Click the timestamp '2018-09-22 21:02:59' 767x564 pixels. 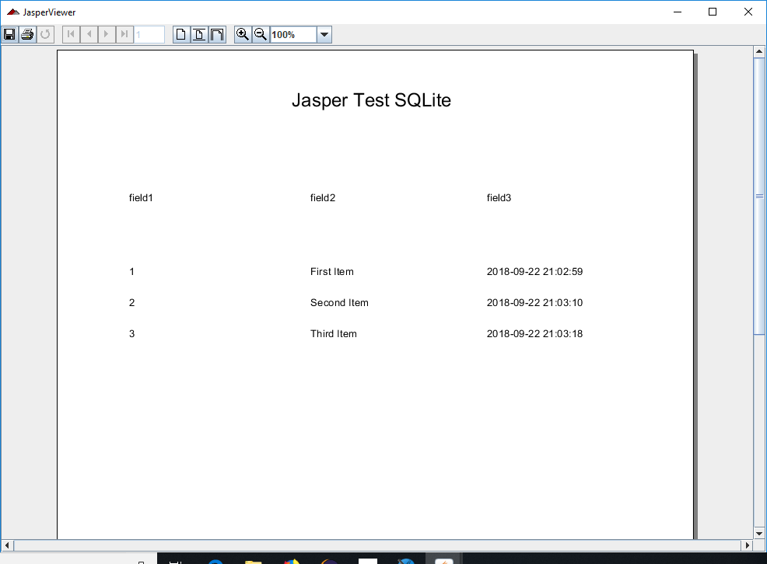(x=534, y=271)
